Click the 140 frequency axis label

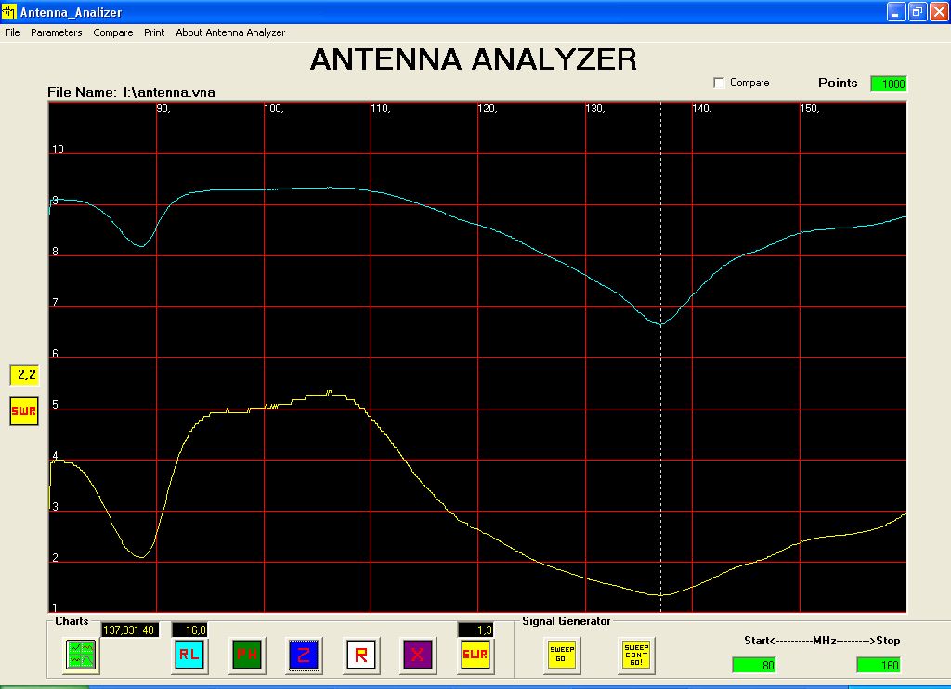pyautogui.click(x=702, y=109)
